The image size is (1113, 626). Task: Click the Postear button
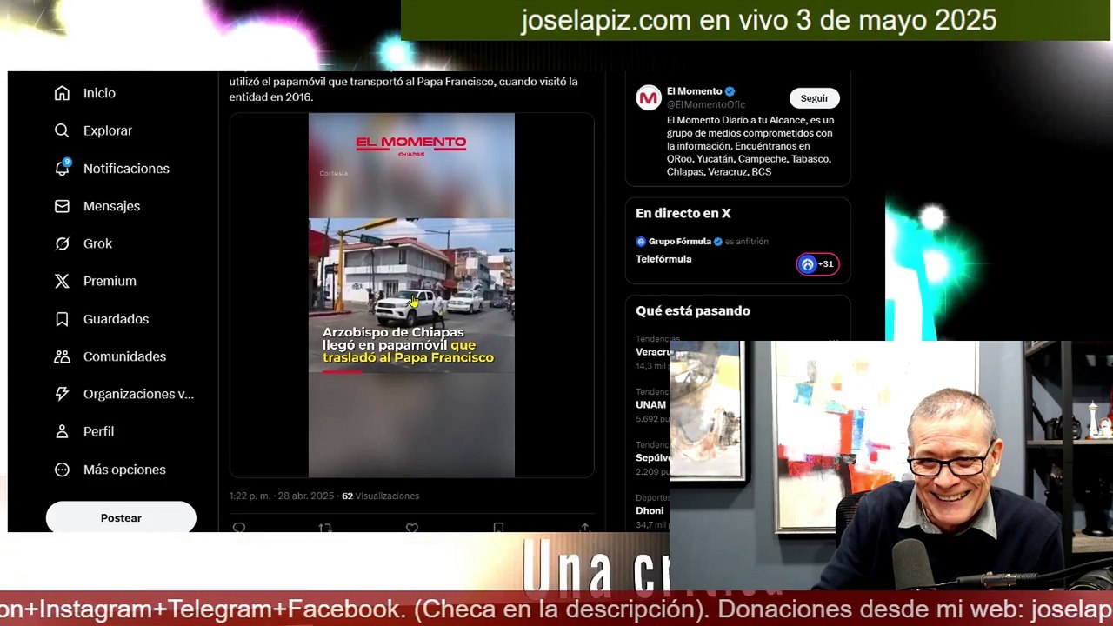(x=121, y=517)
